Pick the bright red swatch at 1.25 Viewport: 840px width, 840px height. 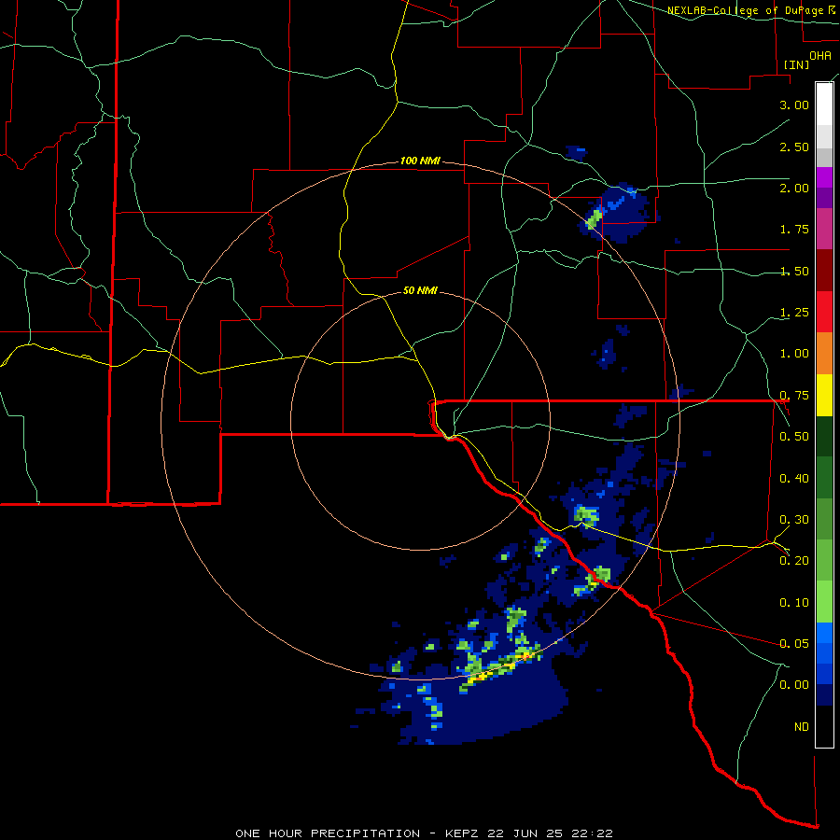tap(824, 312)
